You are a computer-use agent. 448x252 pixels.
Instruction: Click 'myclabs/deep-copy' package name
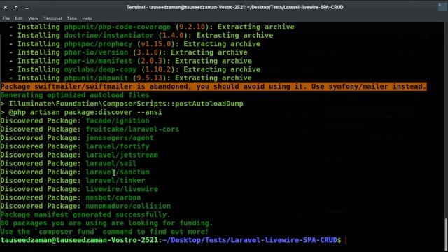(100, 70)
